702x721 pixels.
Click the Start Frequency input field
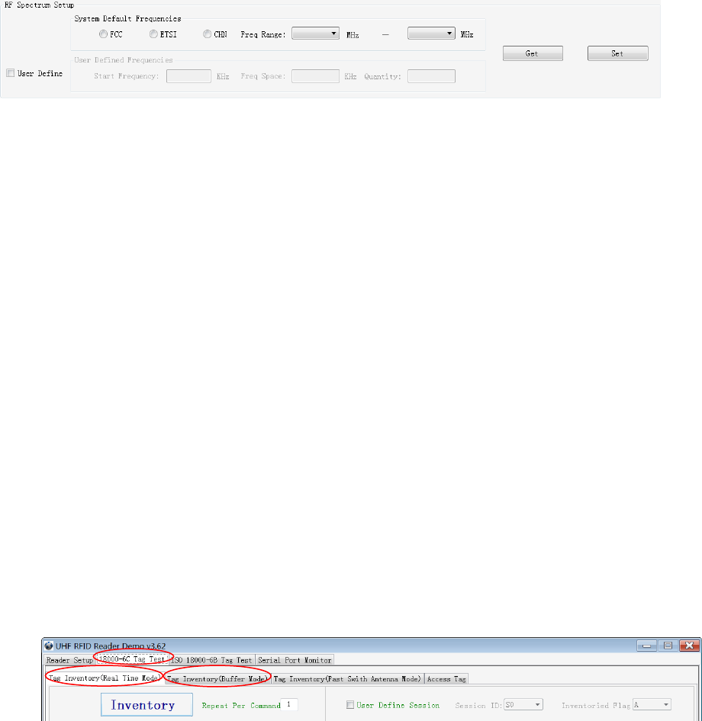click(x=188, y=76)
